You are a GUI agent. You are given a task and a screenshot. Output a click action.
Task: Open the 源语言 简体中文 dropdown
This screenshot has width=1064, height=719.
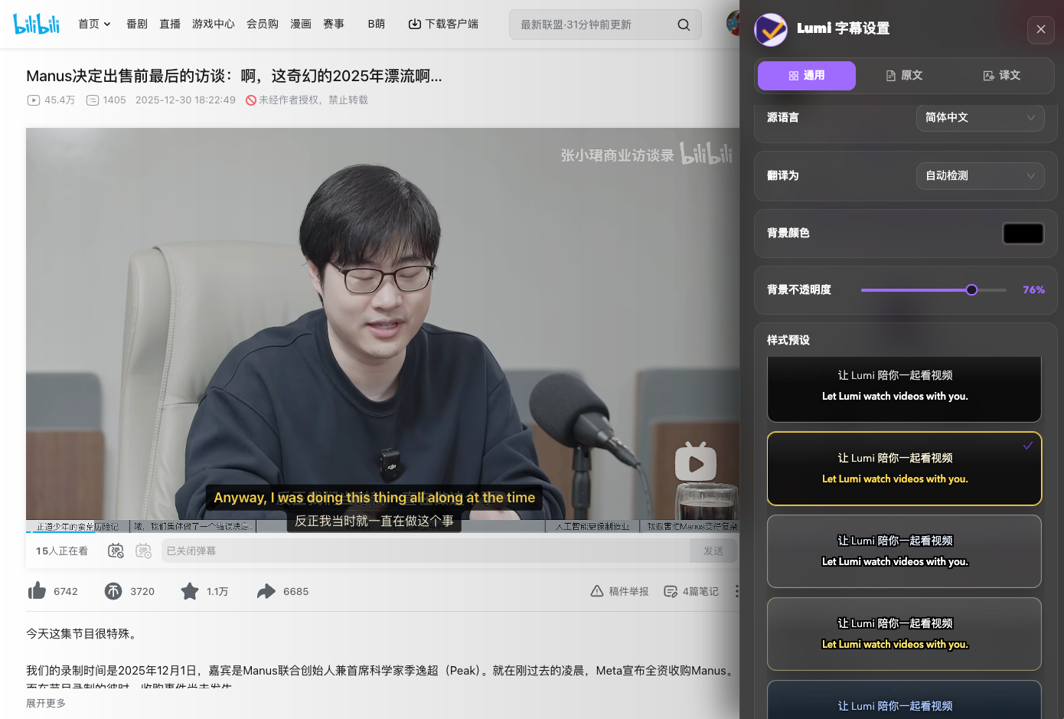(980, 118)
